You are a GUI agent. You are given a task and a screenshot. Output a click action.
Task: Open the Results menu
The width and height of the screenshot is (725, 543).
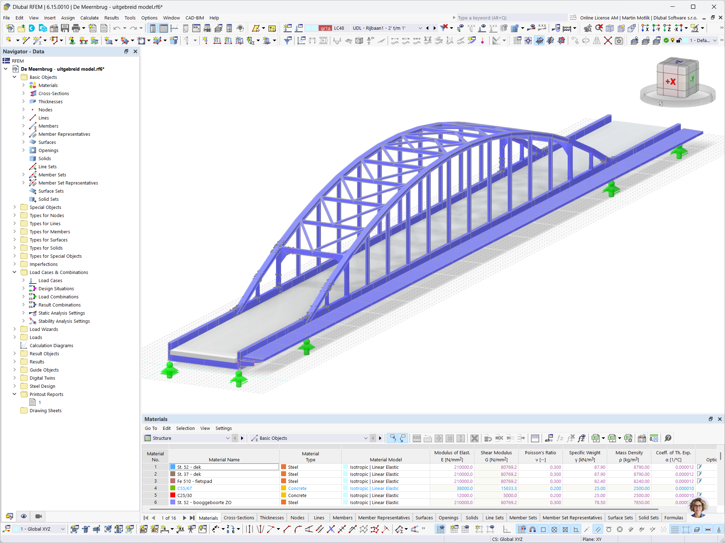pos(112,18)
